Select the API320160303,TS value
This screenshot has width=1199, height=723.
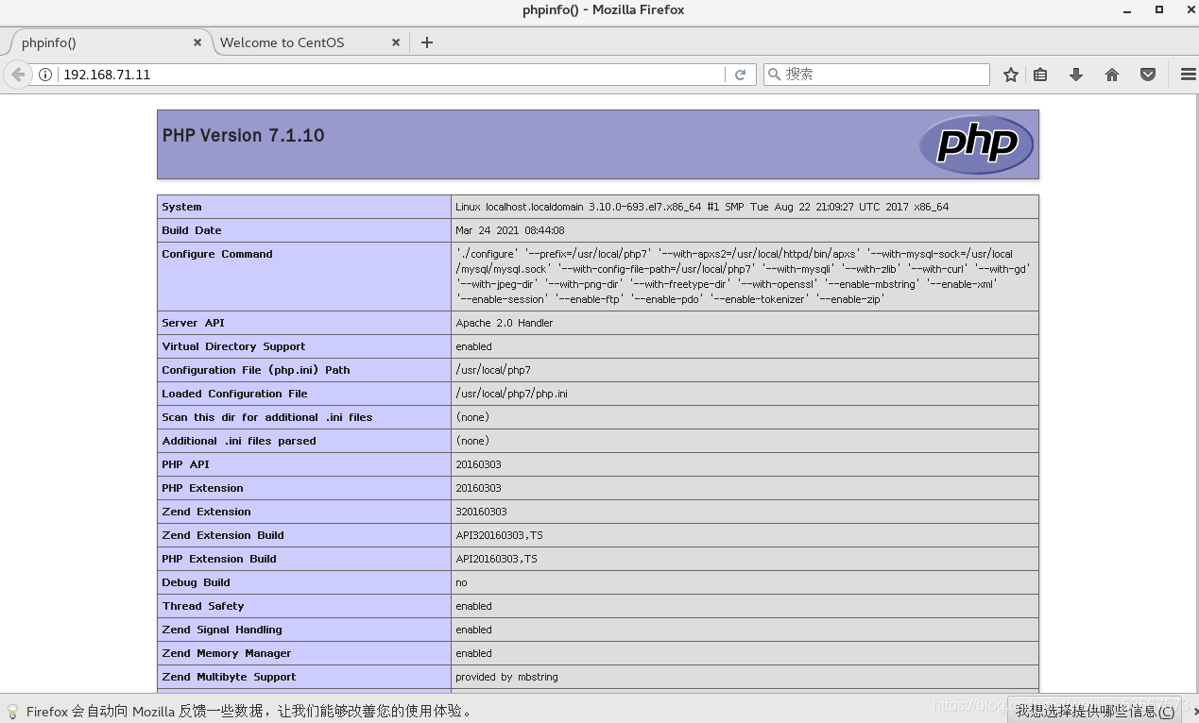pyautogui.click(x=499, y=535)
